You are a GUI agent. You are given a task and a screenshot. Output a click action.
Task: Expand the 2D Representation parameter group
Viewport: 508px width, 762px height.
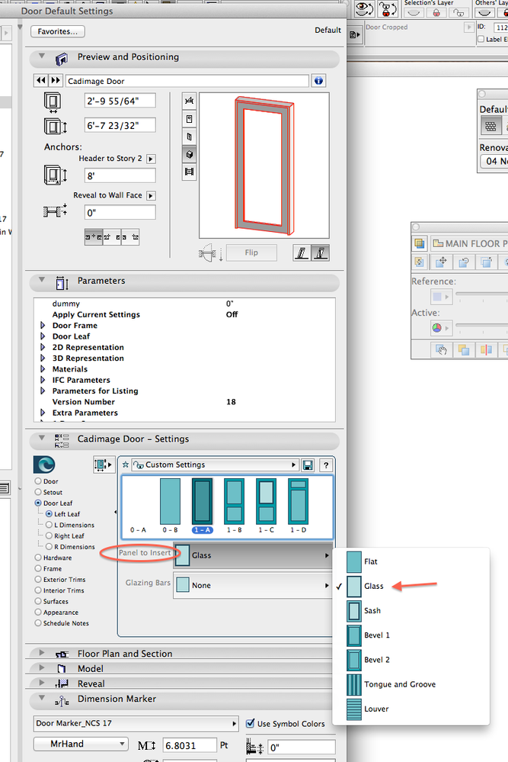click(x=43, y=347)
